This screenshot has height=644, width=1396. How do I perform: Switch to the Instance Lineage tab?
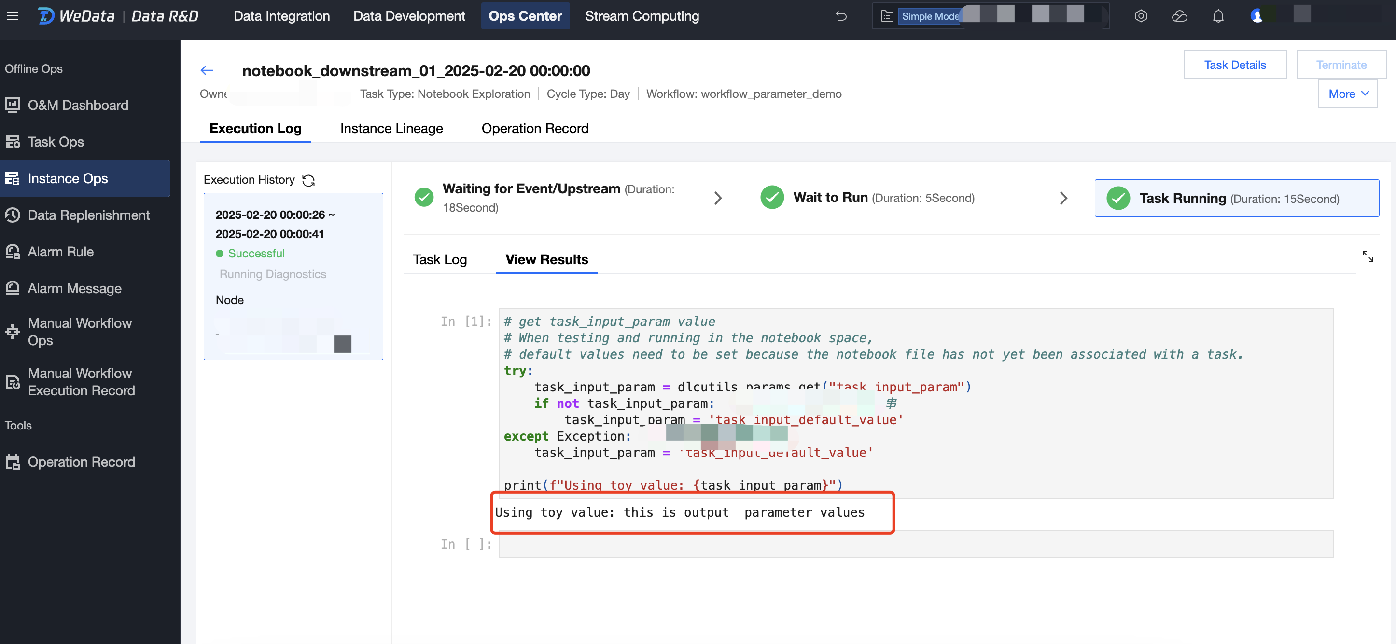point(391,128)
